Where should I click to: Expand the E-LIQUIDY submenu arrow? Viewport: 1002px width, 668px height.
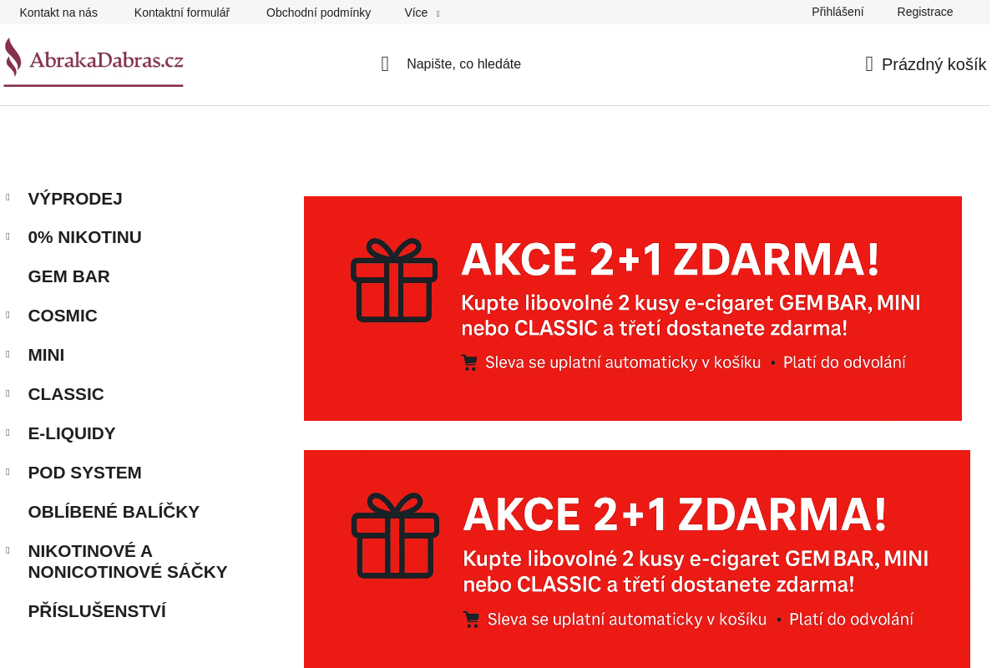8,433
